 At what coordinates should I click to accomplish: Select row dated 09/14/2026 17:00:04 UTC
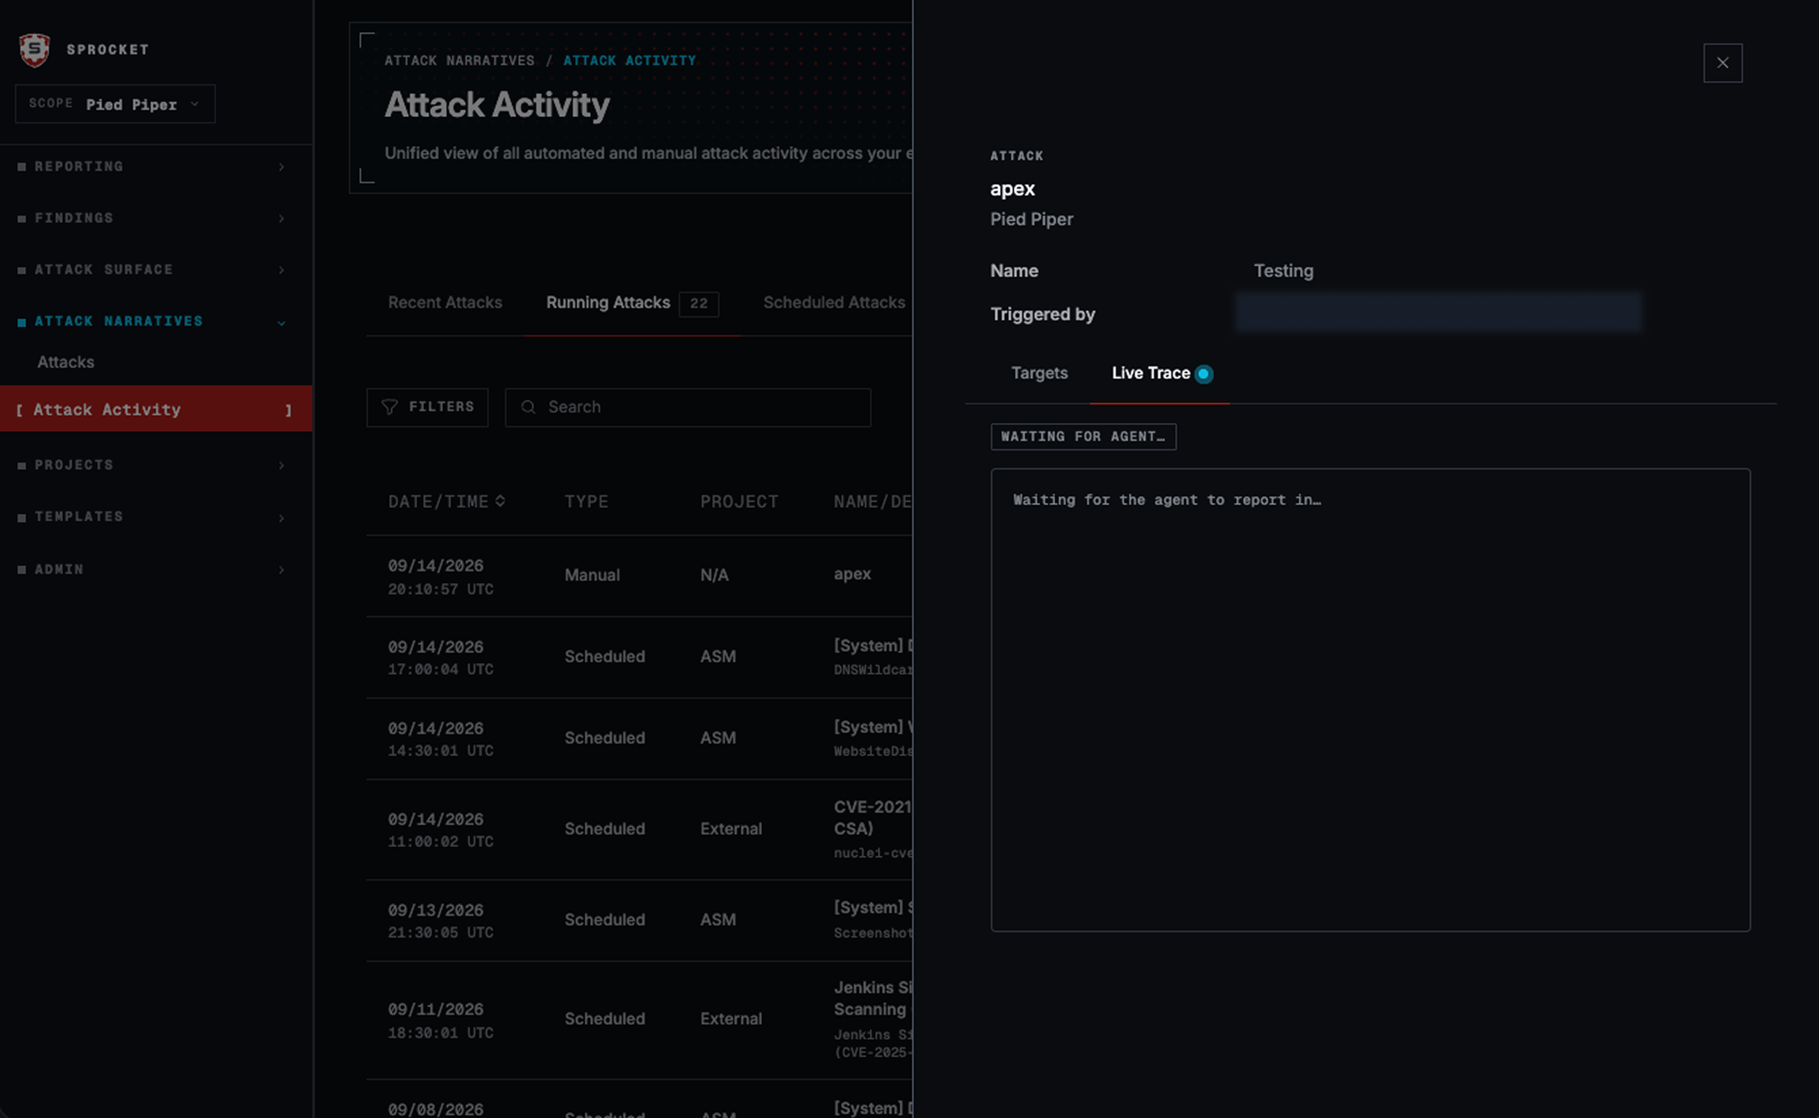point(639,657)
